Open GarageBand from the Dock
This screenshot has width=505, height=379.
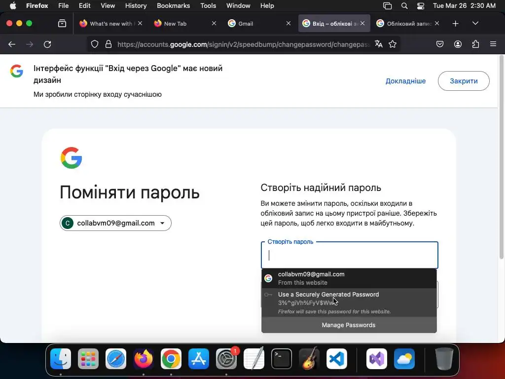pyautogui.click(x=309, y=359)
